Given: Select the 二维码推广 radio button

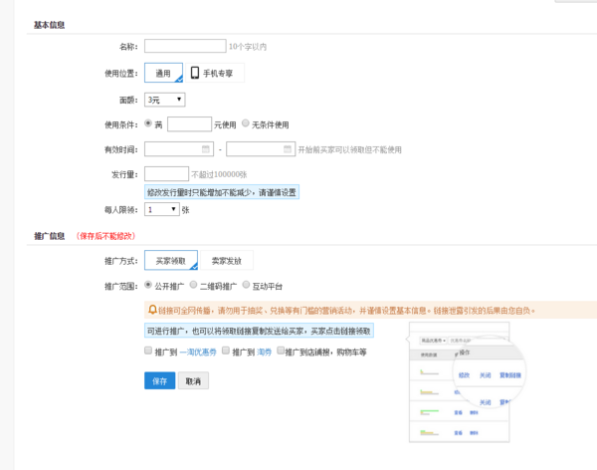Looking at the screenshot, I should pyautogui.click(x=193, y=285).
